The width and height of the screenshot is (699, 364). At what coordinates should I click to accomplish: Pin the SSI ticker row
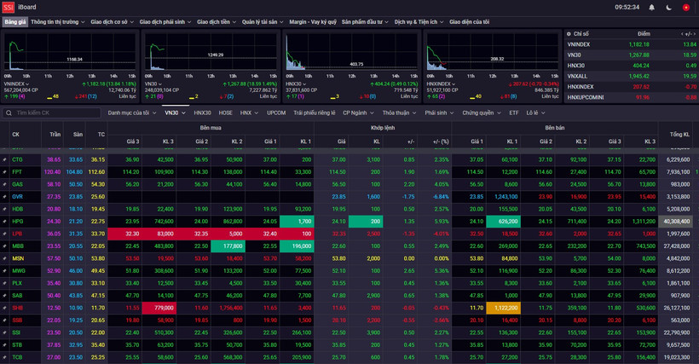coord(4,332)
